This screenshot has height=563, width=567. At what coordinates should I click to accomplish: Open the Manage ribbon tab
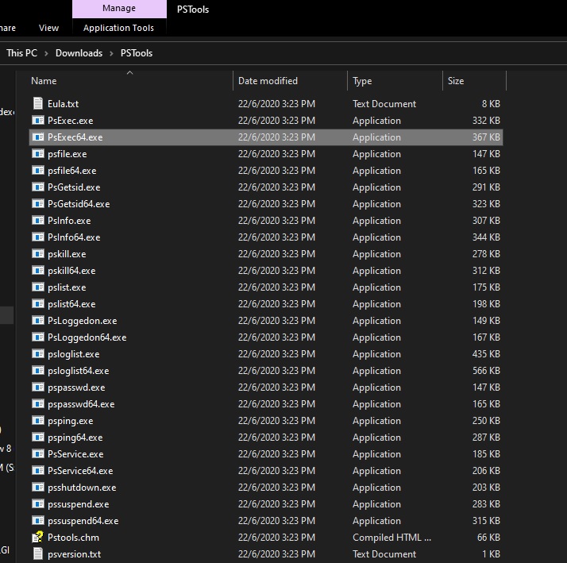[119, 9]
